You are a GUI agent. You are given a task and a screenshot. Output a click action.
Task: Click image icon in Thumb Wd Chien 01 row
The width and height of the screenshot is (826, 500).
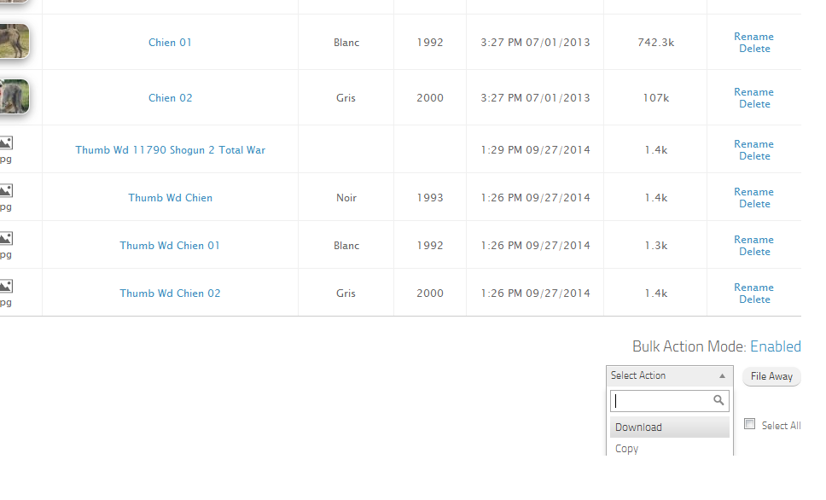click(x=6, y=239)
